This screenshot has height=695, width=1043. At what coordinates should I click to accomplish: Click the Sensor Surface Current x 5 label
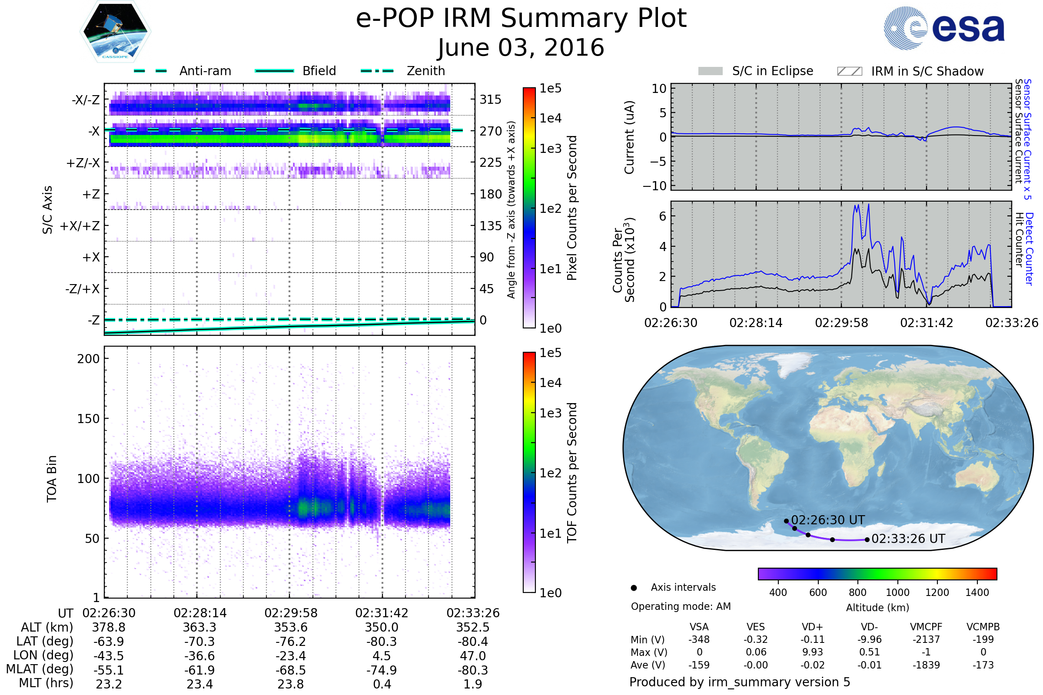(x=1028, y=139)
